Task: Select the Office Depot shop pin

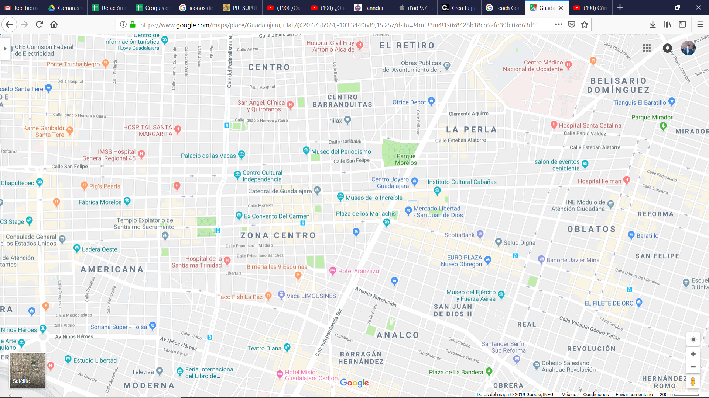Action: click(431, 101)
